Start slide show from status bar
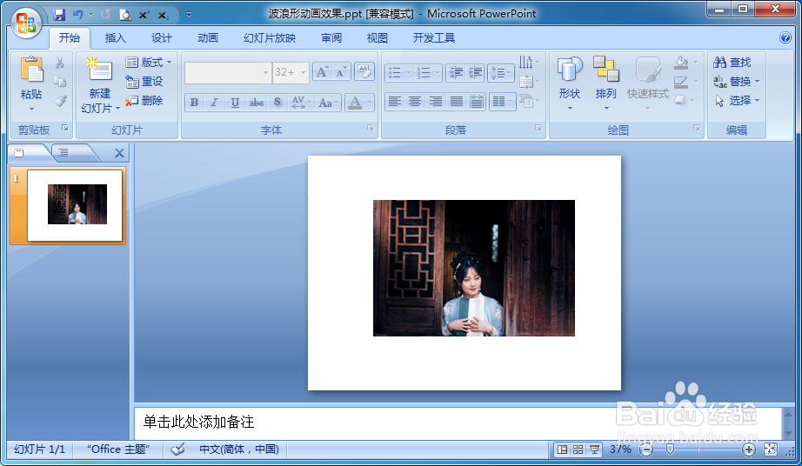802x466 pixels. pyautogui.click(x=594, y=449)
